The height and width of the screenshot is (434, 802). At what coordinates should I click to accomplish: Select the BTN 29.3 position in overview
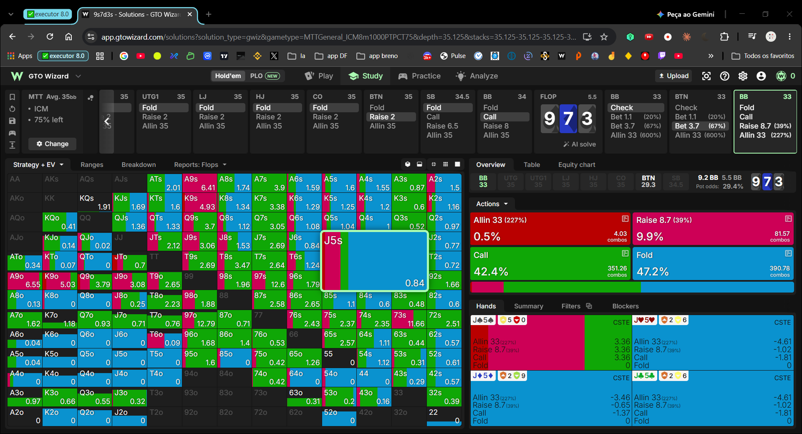[648, 182]
